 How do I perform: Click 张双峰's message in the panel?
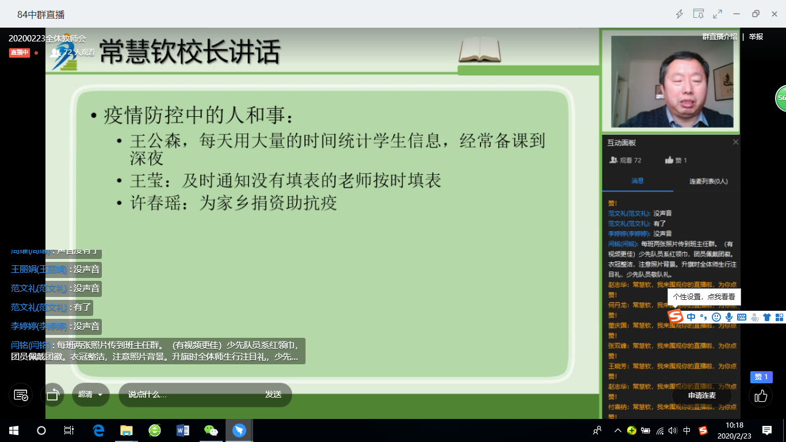coord(672,350)
